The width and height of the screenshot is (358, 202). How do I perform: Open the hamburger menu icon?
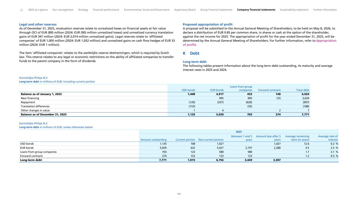point(22,10)
